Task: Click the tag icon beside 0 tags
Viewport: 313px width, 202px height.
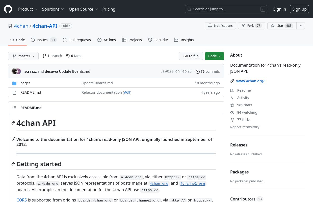Action: (x=68, y=56)
